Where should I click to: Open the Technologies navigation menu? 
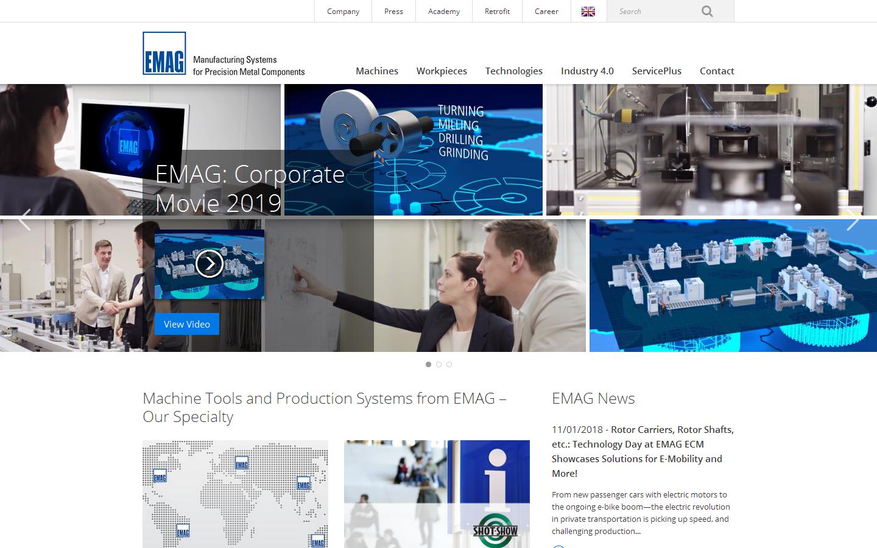click(514, 71)
